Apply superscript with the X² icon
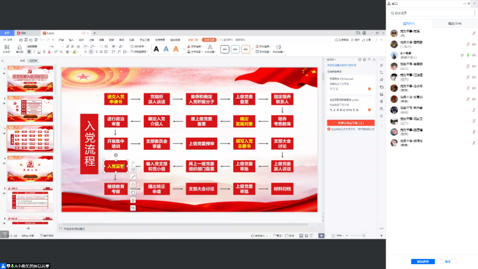The image size is (478, 269). point(56,52)
